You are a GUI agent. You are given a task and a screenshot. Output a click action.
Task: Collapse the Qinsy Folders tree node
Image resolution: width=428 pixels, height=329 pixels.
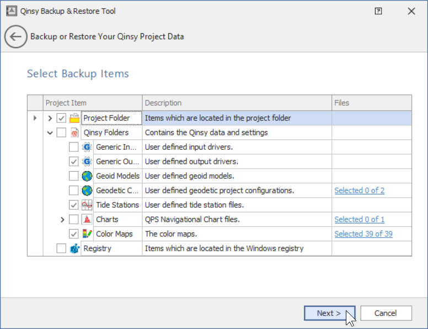click(x=50, y=132)
